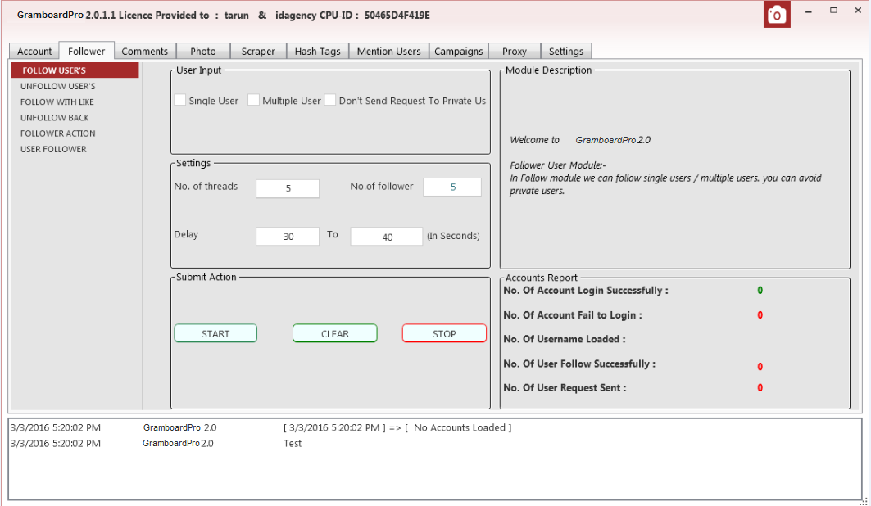871x506 pixels.
Task: Click the CLEAR button
Action: pos(335,333)
